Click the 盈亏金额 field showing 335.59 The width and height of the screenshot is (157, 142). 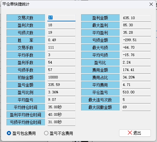(x=61, y=85)
